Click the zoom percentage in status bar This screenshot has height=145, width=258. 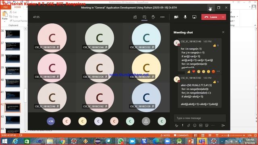[x=250, y=135]
